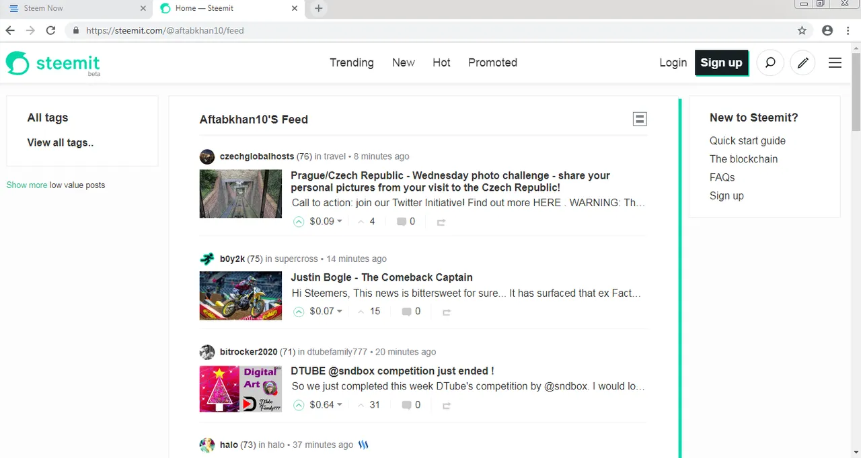Open bitrocker2020 username link
The image size is (861, 458).
[248, 352]
